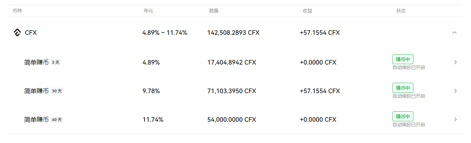Screen dimensions: 471x143
Task: Click the 年化 column header
Action: point(148,11)
